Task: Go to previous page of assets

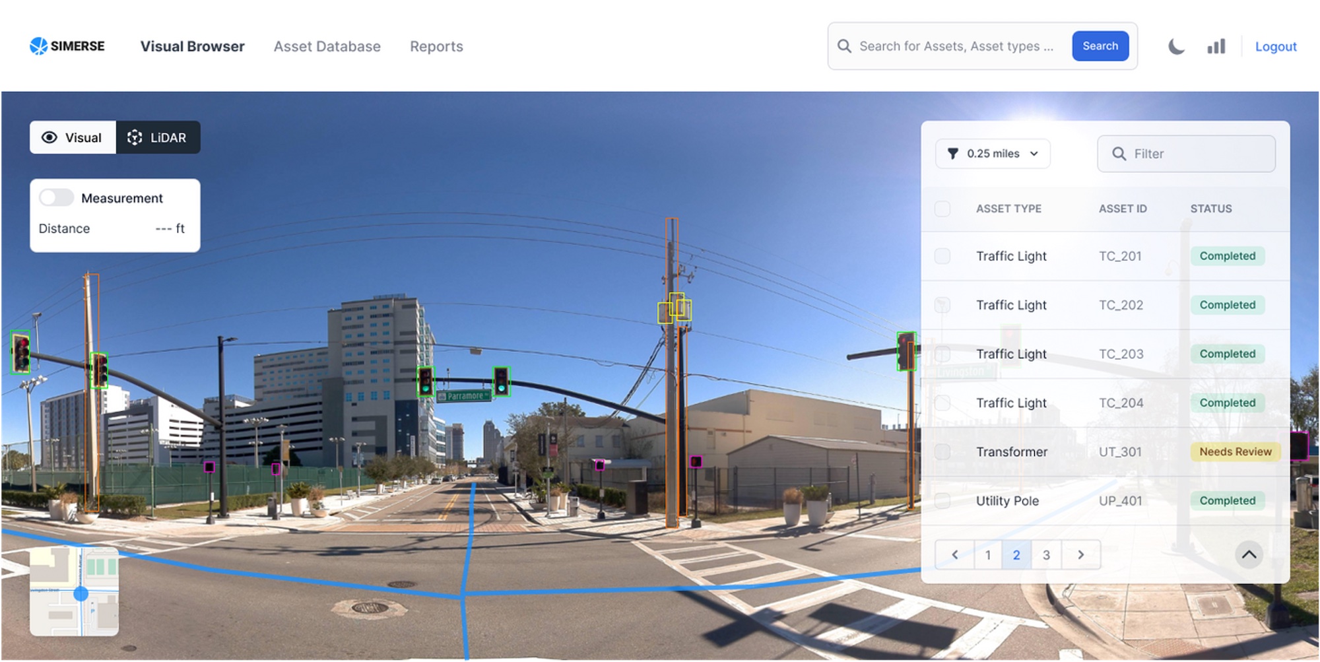Action: point(954,554)
